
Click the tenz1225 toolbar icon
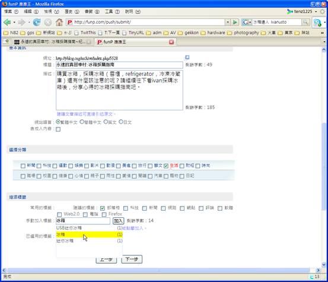coord(290,11)
